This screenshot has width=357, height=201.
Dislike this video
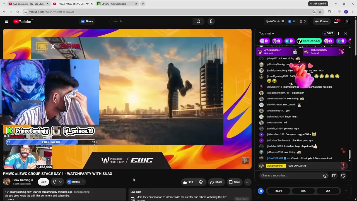(x=201, y=182)
